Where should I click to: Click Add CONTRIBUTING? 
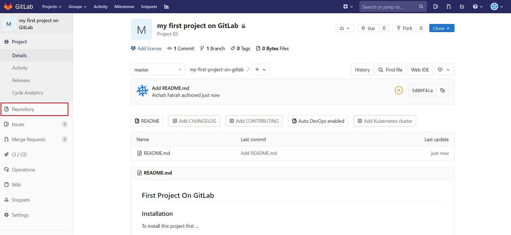click(254, 121)
